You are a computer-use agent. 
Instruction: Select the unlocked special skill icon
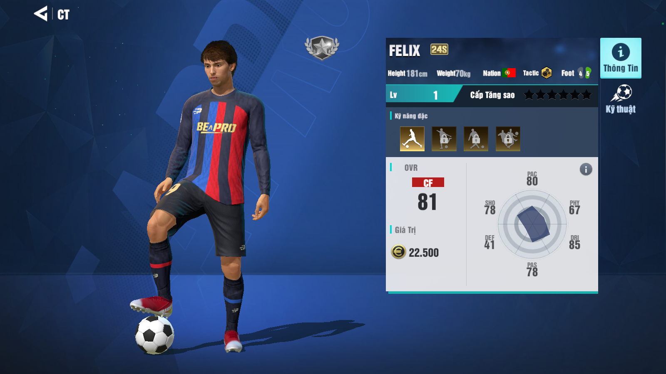412,138
